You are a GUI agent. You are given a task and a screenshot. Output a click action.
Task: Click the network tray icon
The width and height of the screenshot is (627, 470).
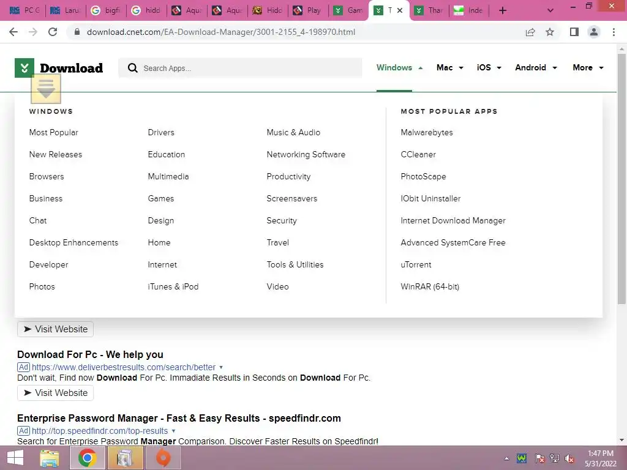pyautogui.click(x=555, y=458)
